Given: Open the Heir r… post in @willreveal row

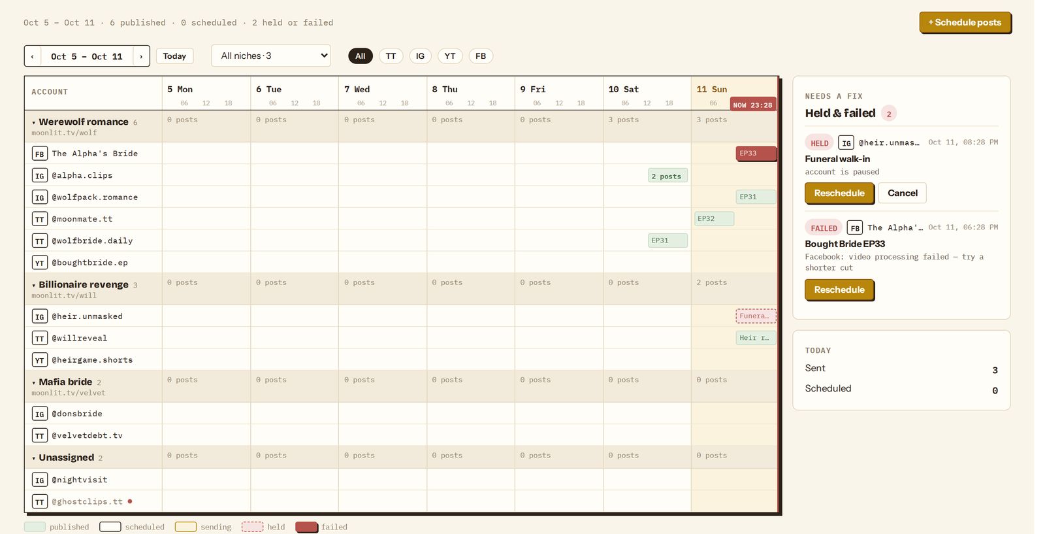Looking at the screenshot, I should point(756,338).
